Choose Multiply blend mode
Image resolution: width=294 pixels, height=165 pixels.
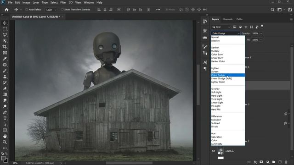(x=215, y=51)
